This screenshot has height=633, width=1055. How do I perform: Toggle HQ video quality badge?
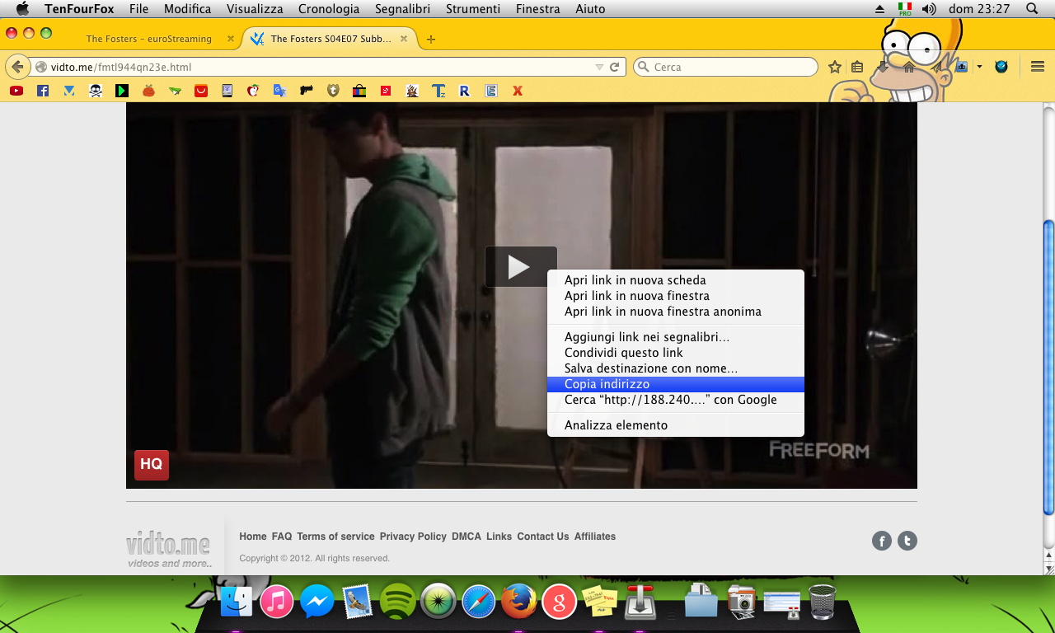click(x=152, y=465)
